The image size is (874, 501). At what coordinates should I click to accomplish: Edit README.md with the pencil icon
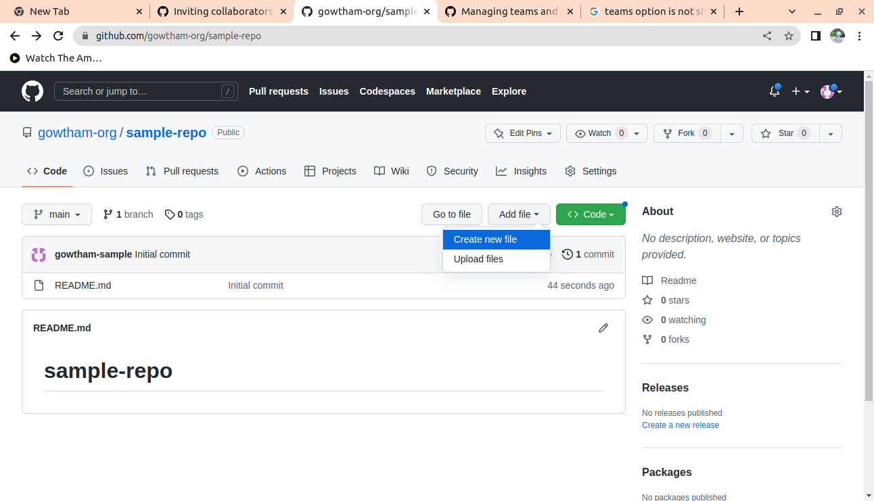(603, 328)
